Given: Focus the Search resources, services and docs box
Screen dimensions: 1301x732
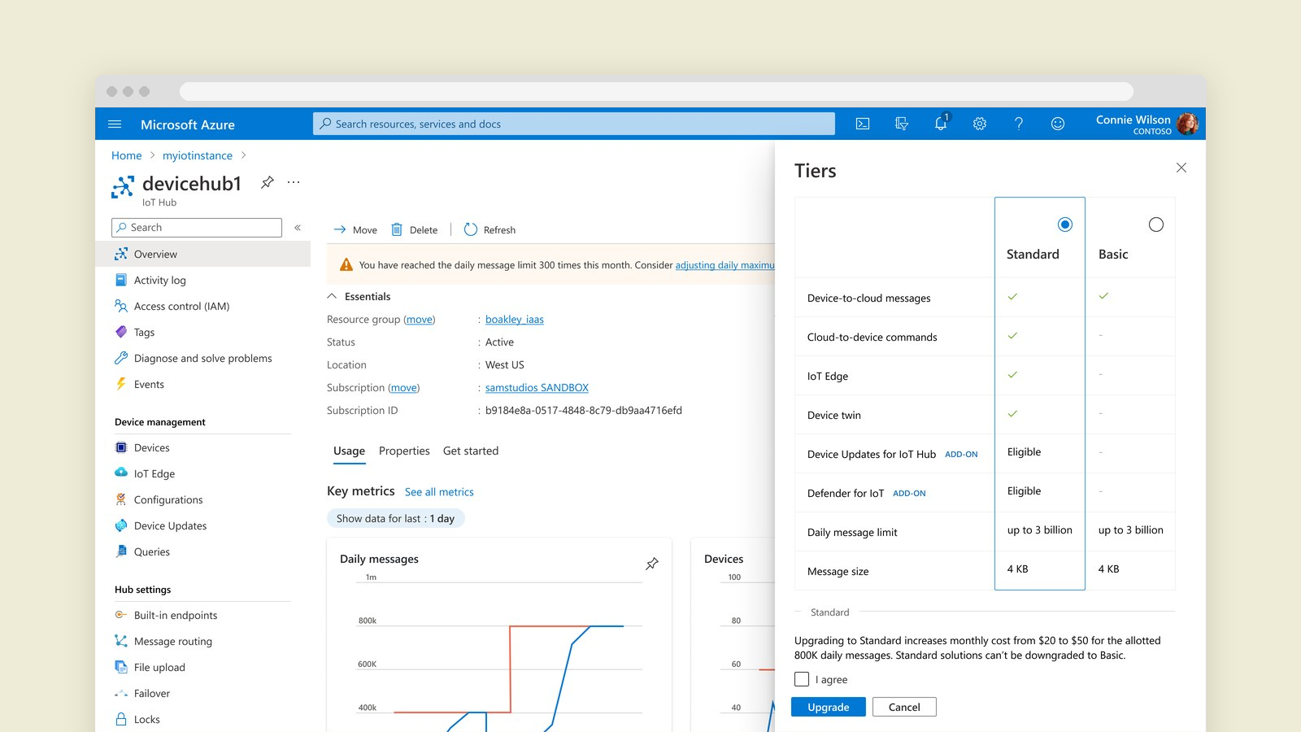Looking at the screenshot, I should [574, 124].
